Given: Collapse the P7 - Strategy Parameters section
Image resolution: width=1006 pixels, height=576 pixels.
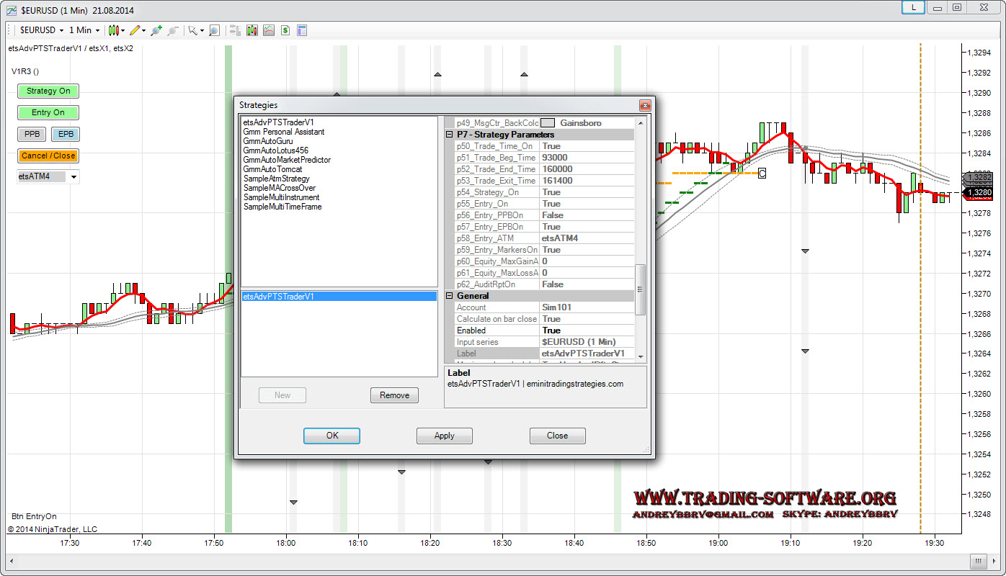Looking at the screenshot, I should point(450,135).
